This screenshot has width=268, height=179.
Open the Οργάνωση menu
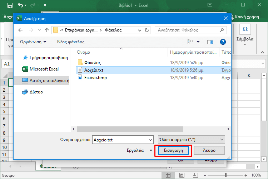point(33,42)
